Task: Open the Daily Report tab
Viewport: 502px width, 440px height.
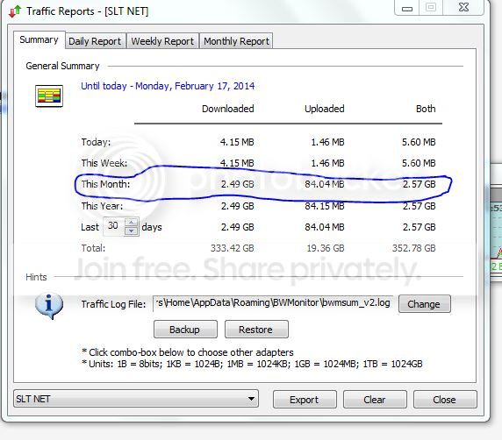Action: [x=95, y=41]
